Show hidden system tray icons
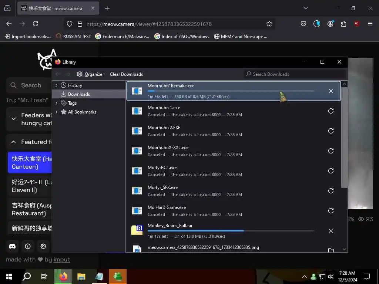Viewport: 379px width, 284px height. click(305, 277)
